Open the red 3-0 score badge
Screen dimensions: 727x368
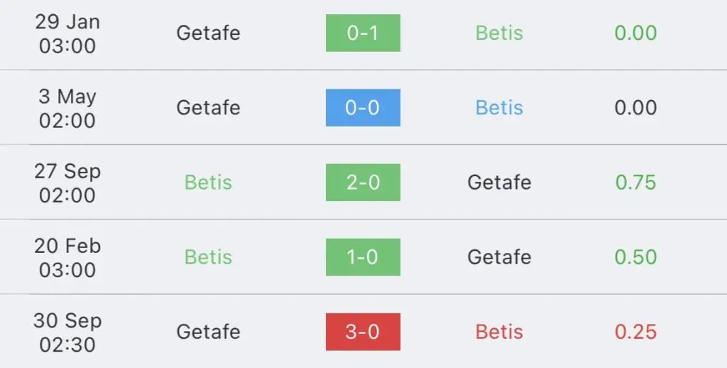coord(363,332)
